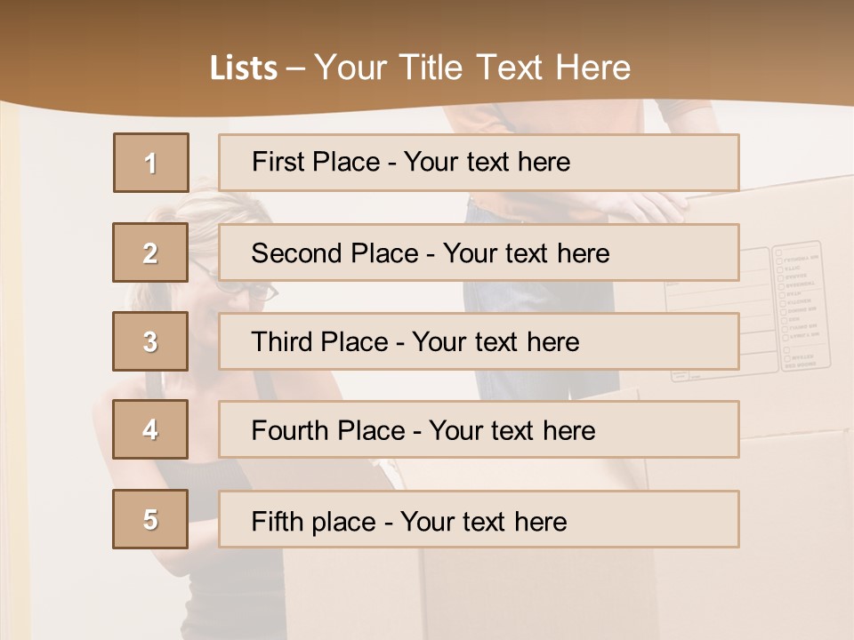854x640 pixels.
Task: Select the number 5 box
Action: click(x=150, y=519)
